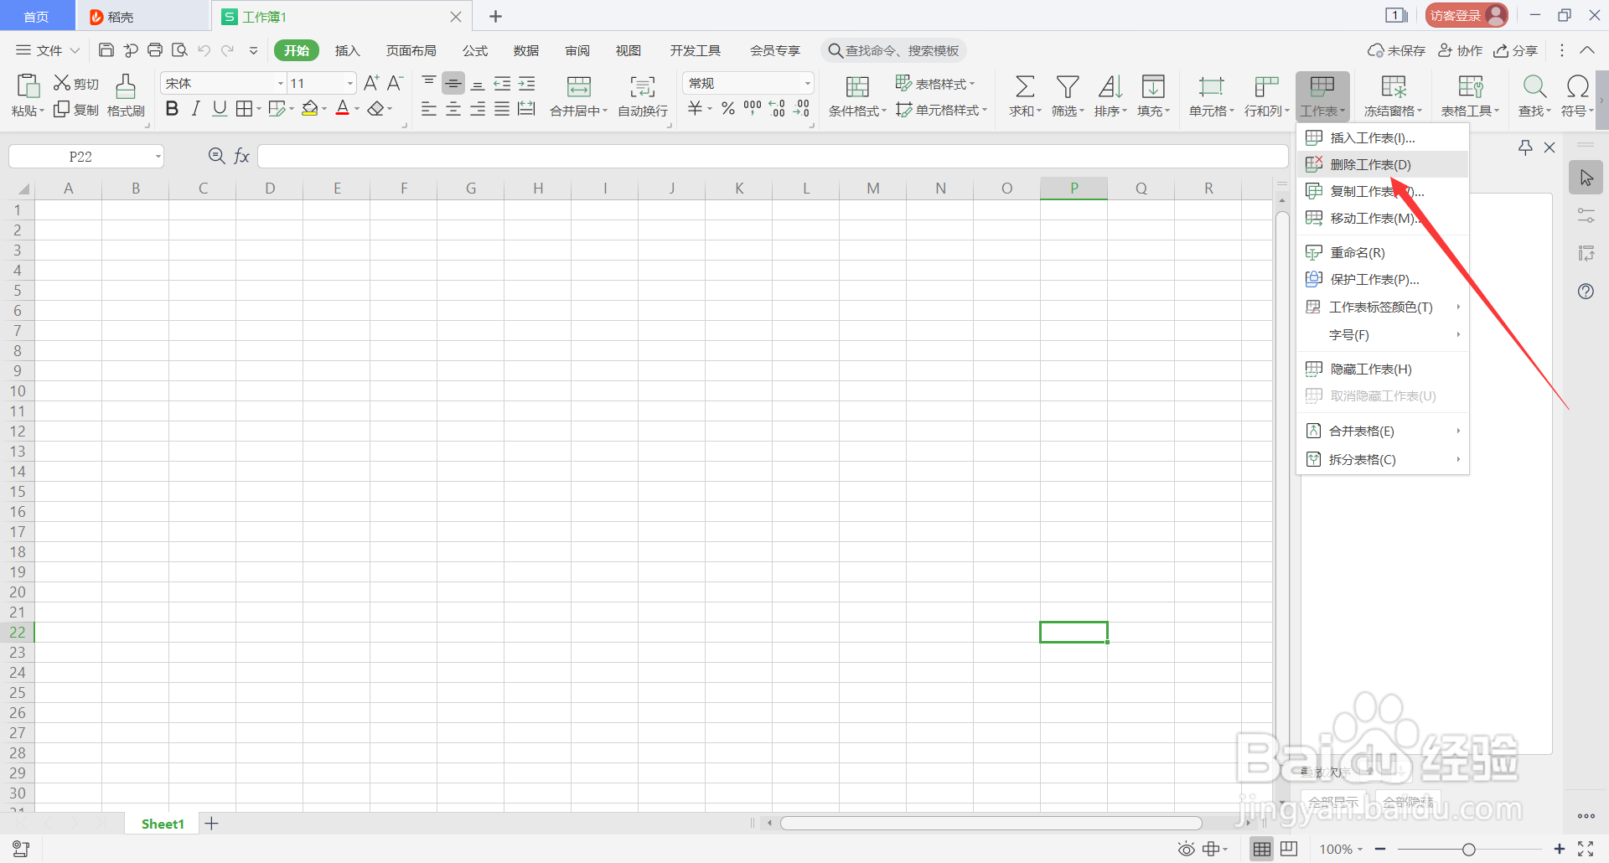The height and width of the screenshot is (863, 1609).
Task: Click the Unsaved (未保存) status button
Action: point(1396,50)
